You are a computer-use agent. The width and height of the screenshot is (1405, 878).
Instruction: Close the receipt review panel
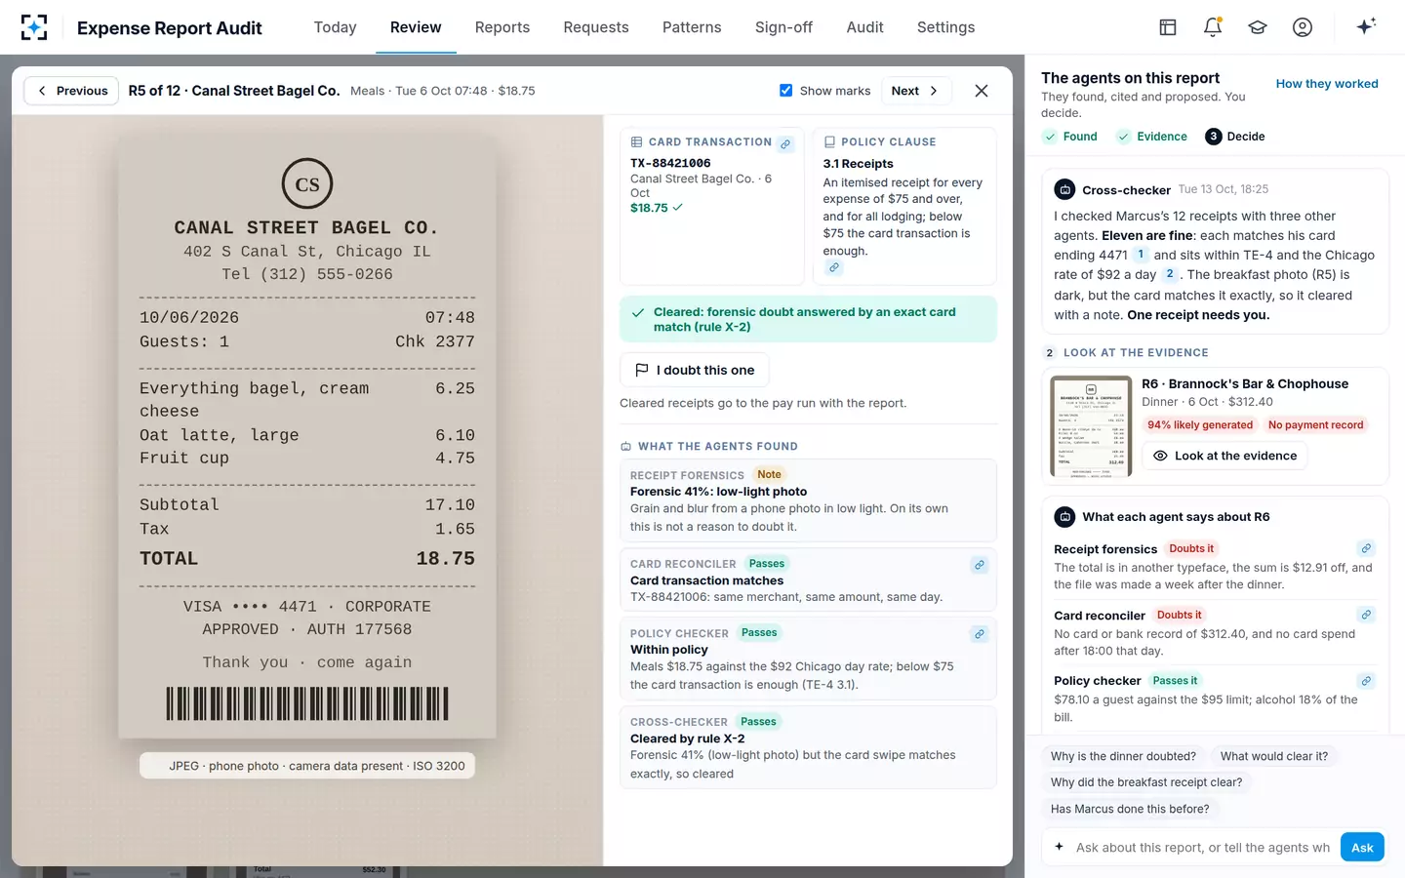[x=982, y=91]
